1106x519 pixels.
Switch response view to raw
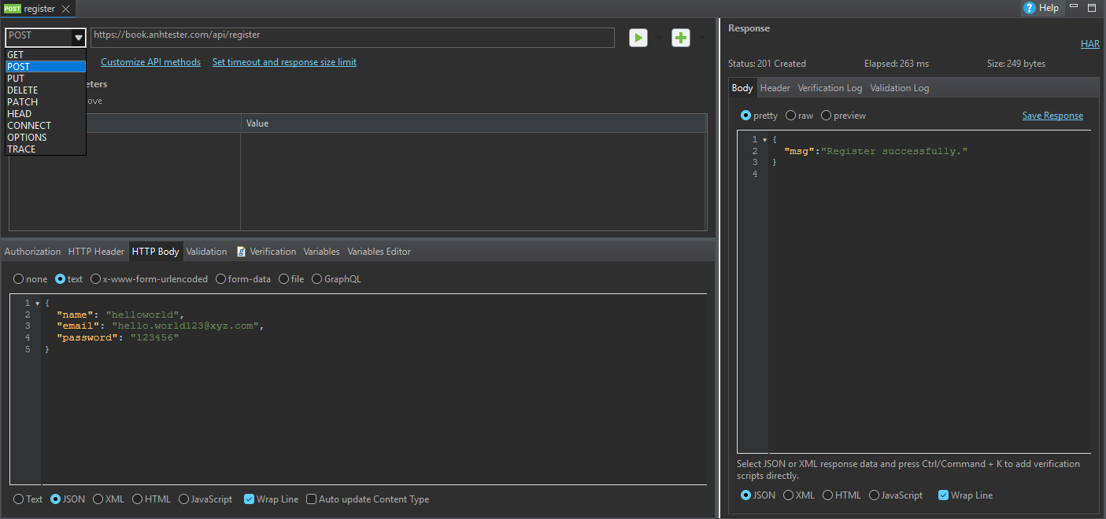(x=791, y=116)
